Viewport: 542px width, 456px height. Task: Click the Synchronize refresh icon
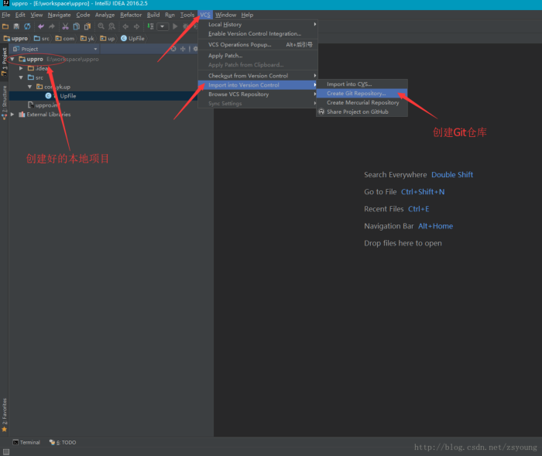pyautogui.click(x=27, y=26)
